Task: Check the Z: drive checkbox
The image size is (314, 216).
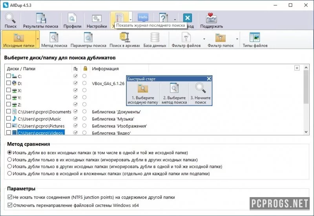Action: click(x=8, y=104)
